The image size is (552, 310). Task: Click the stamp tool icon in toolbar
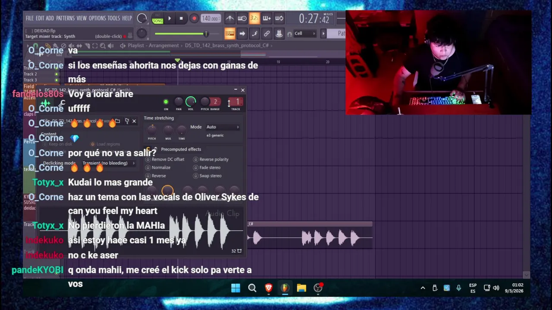tap(279, 34)
